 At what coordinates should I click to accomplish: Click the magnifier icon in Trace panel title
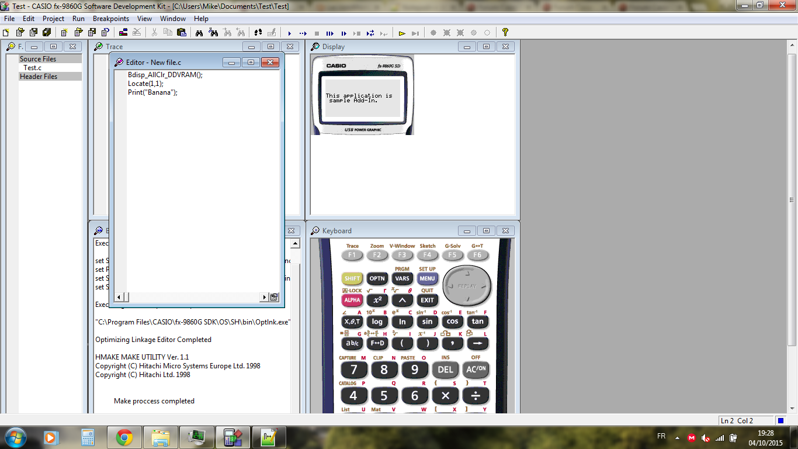(x=99, y=47)
